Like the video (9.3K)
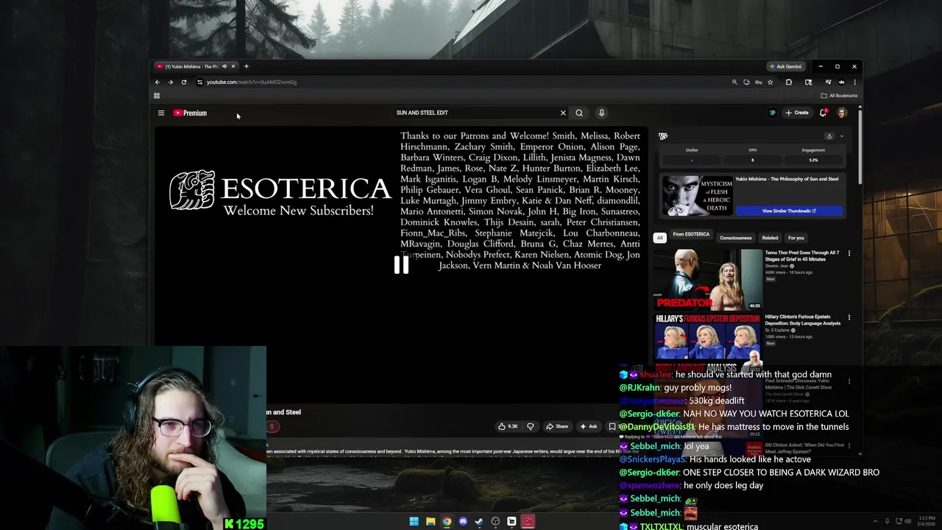The width and height of the screenshot is (942, 530). (508, 426)
